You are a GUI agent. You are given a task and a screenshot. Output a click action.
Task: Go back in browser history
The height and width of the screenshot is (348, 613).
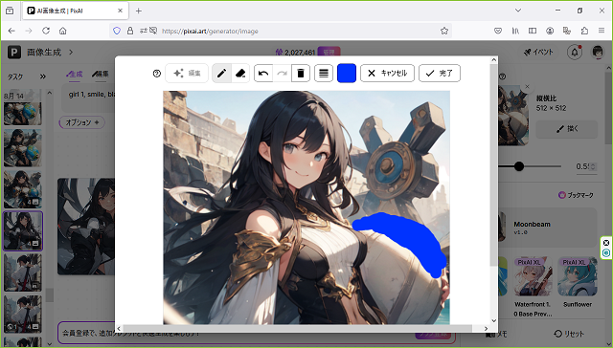[11, 31]
